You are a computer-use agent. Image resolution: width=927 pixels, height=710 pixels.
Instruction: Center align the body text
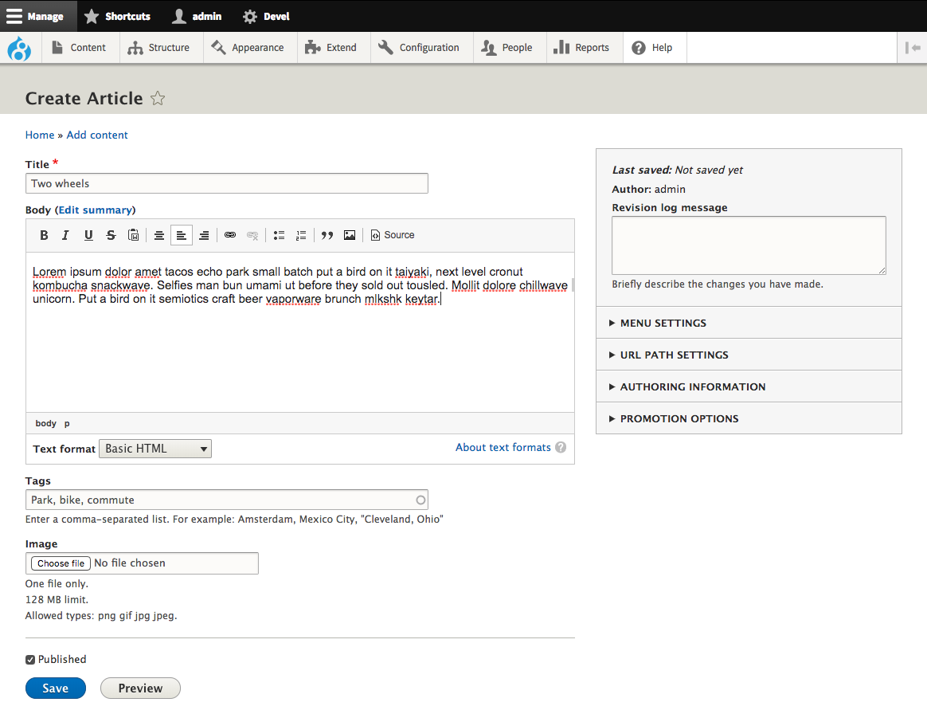click(159, 235)
